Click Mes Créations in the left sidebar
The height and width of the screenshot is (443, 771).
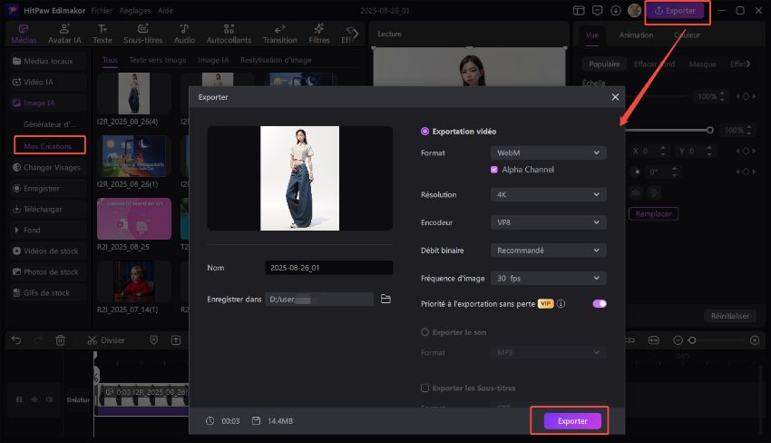[x=49, y=144]
